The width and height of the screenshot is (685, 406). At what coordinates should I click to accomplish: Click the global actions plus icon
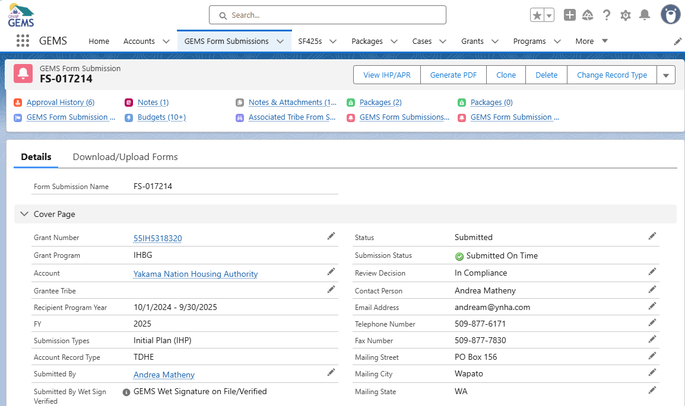coord(569,15)
